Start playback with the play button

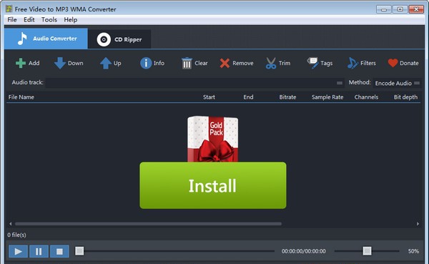coord(18,251)
